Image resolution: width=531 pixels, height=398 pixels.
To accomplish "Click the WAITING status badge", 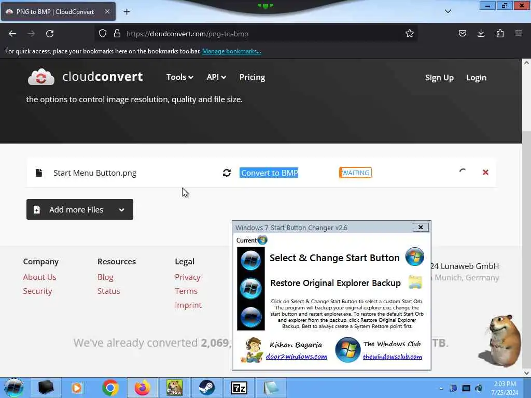I will (355, 173).
